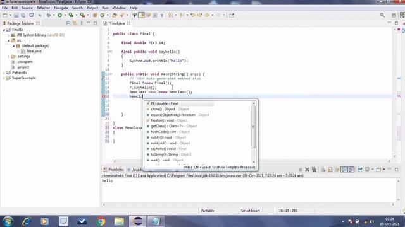The width and height of the screenshot is (405, 227).
Task: Open Chrome from Windows taskbar
Action: pos(101,221)
